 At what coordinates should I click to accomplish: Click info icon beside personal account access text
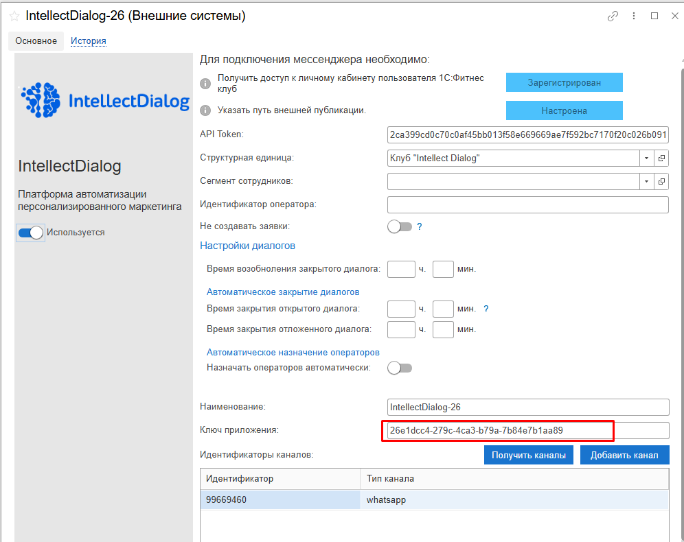(205, 84)
